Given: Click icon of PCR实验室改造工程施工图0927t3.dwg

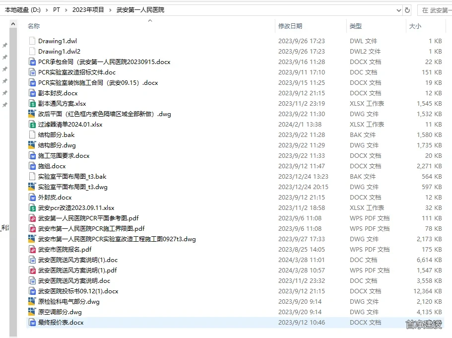Looking at the screenshot, I should [x=32, y=239].
